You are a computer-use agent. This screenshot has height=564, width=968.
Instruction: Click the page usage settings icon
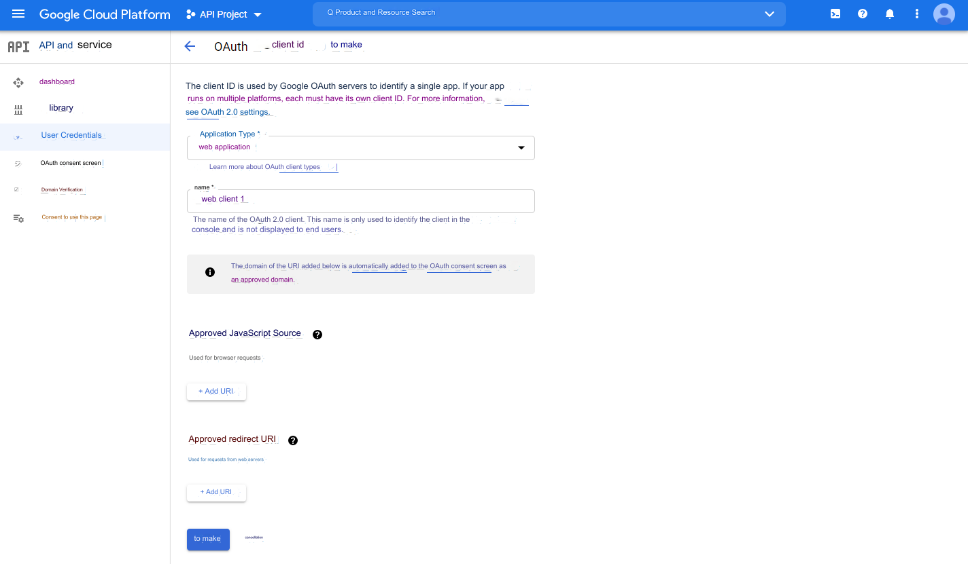(18, 218)
